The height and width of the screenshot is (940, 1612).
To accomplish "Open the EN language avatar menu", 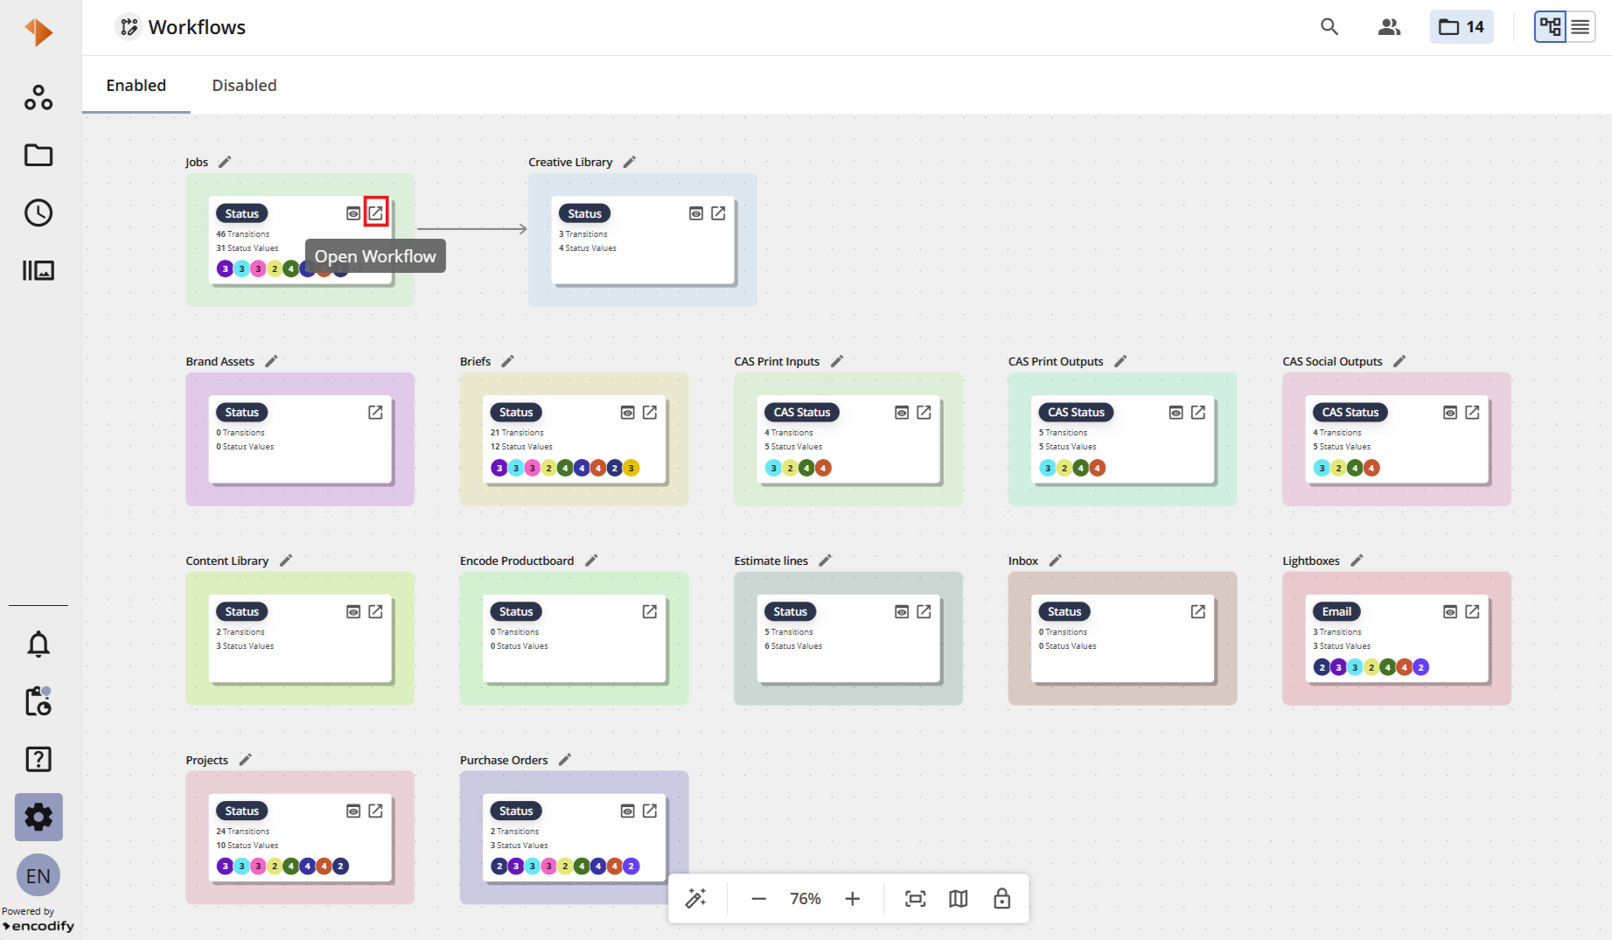I will 38,875.
